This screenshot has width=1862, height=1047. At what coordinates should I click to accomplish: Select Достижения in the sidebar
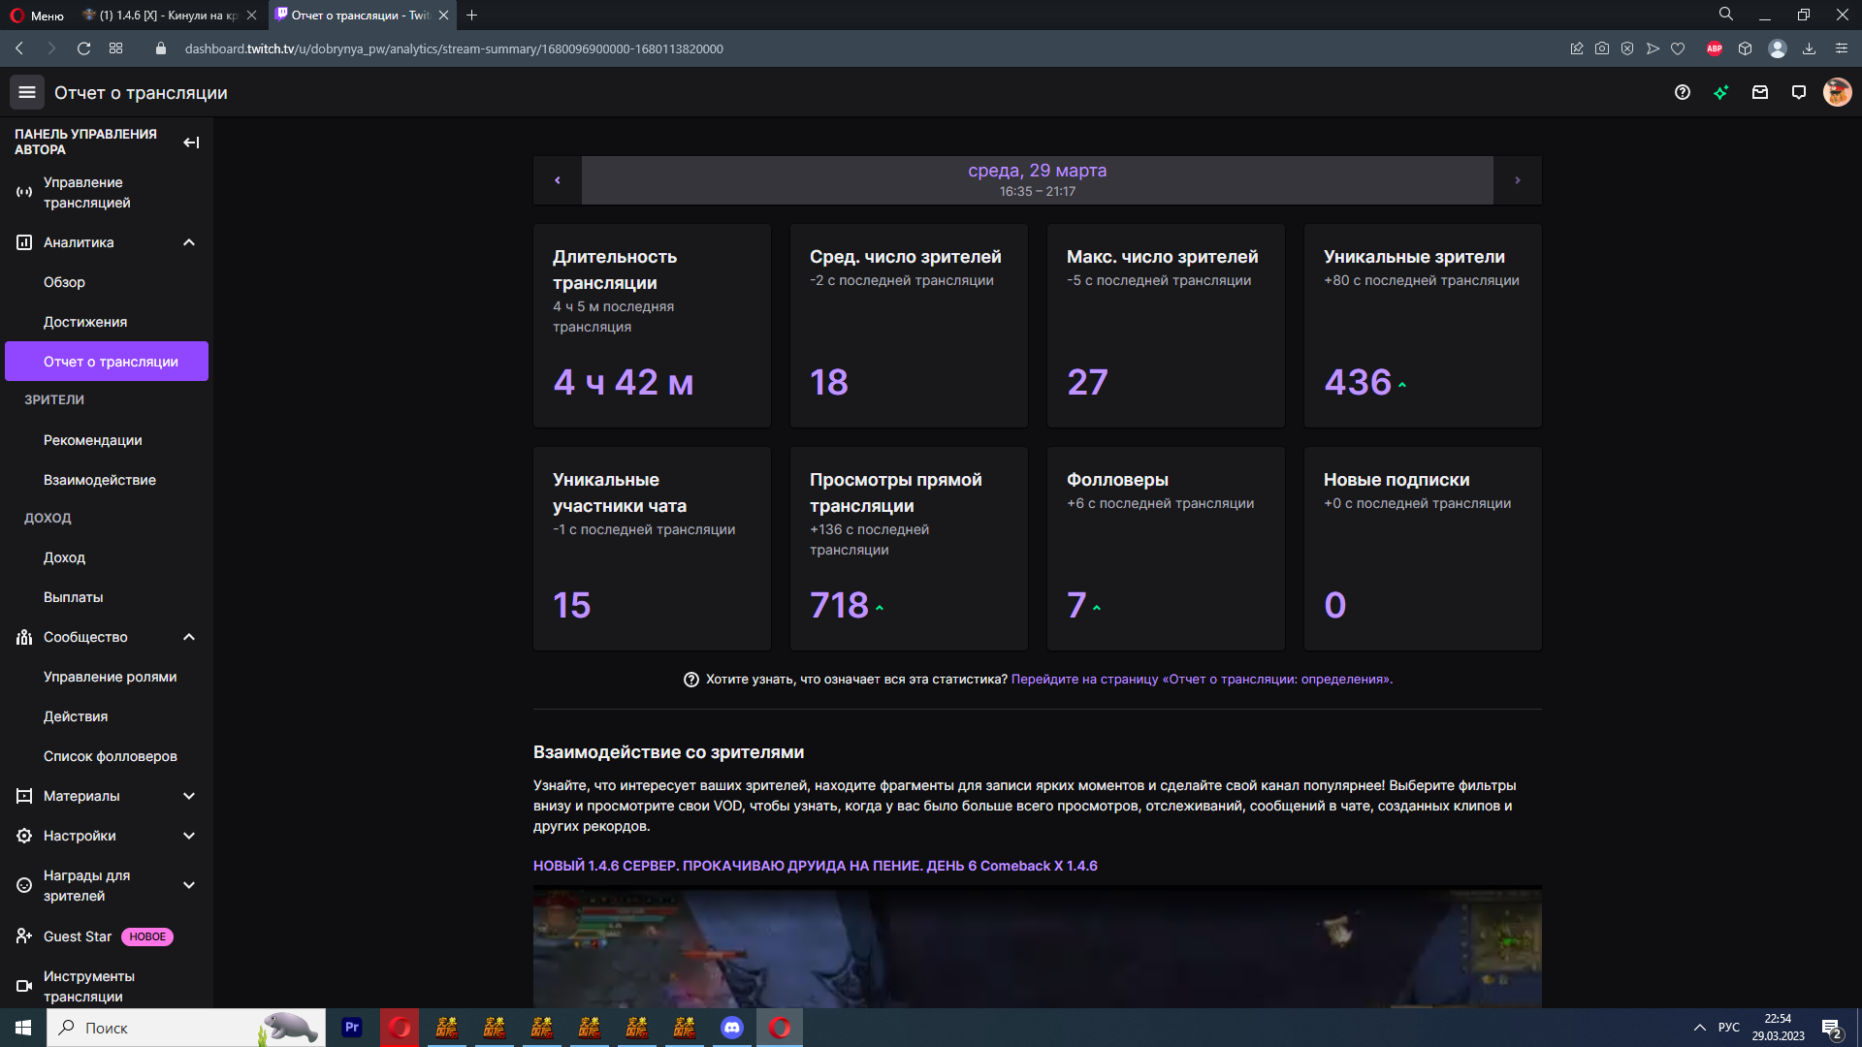click(x=85, y=322)
